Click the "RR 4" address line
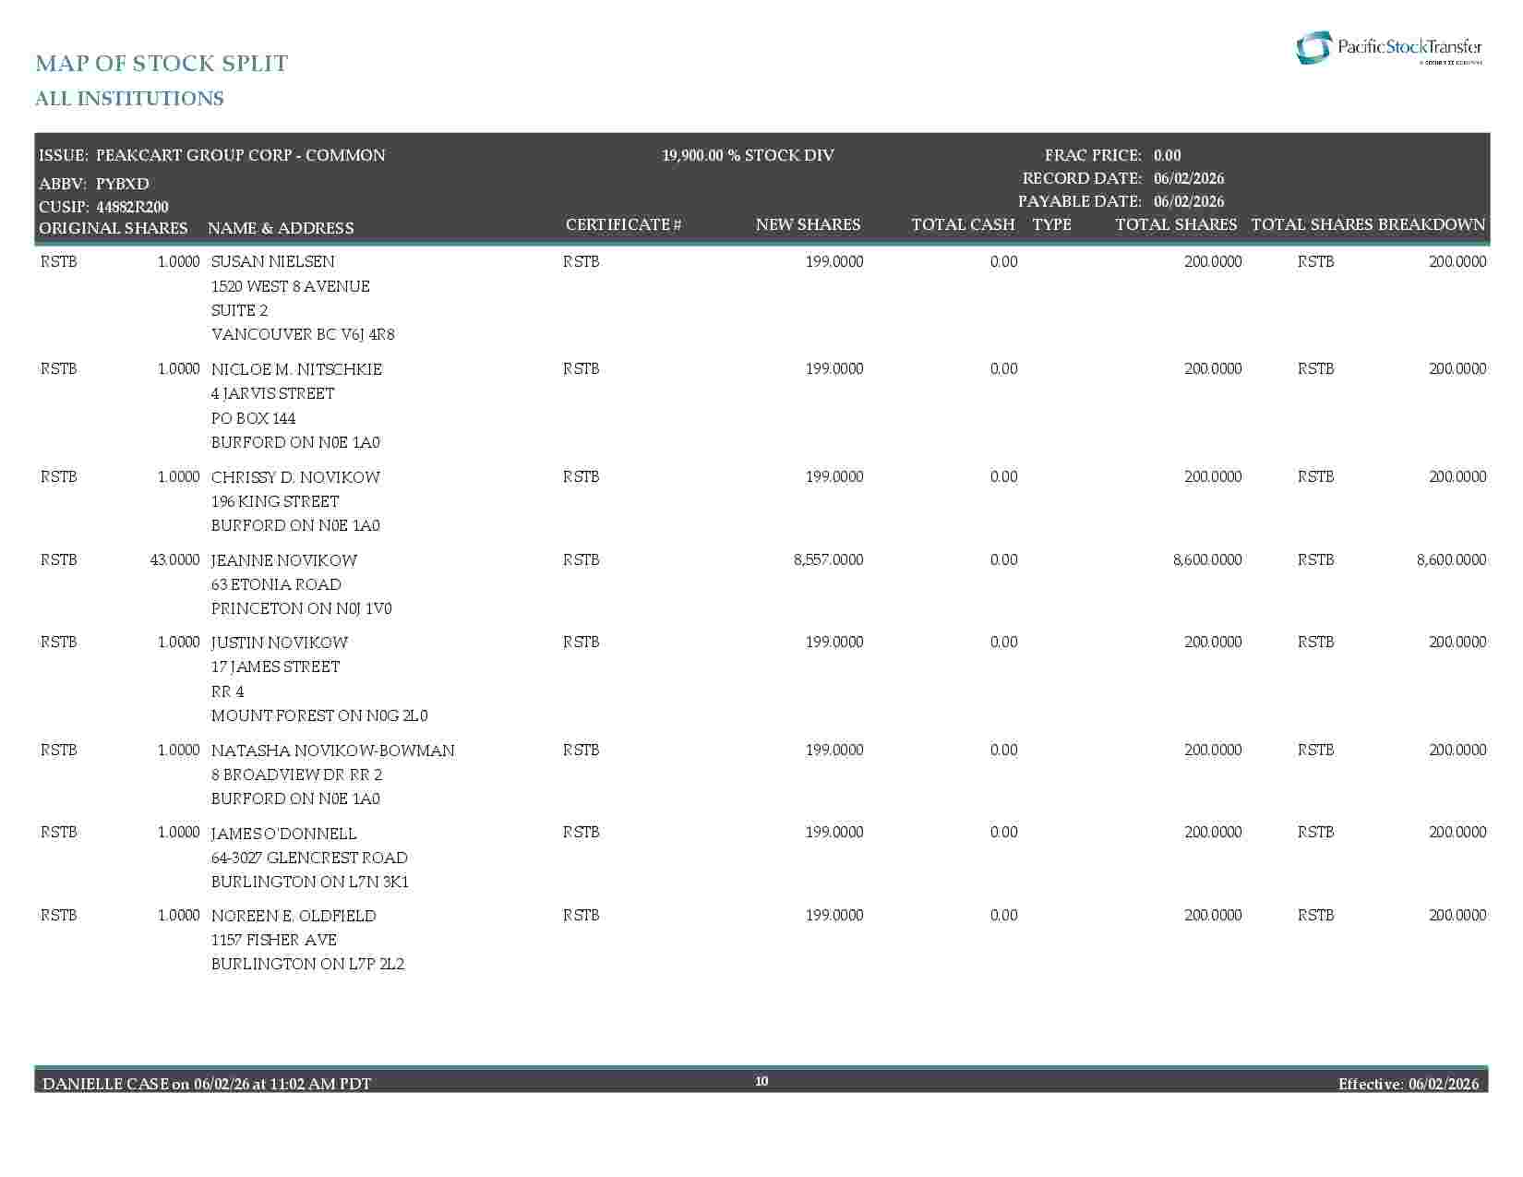The height and width of the screenshot is (1177, 1523). 228,691
